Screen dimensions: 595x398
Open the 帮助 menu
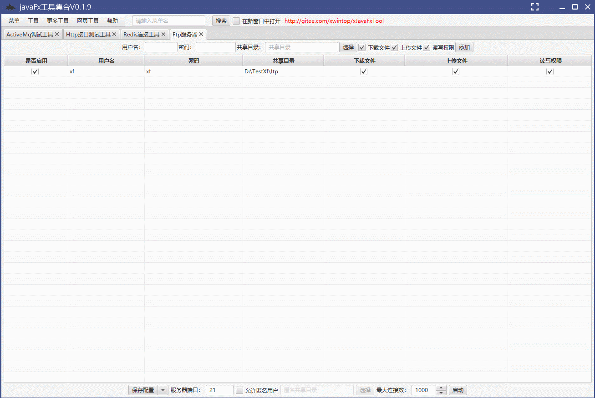coord(112,20)
